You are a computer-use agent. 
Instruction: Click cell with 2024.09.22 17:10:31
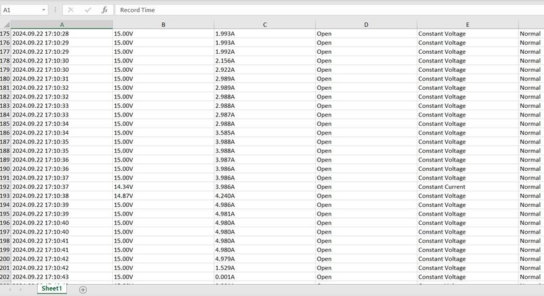point(62,79)
